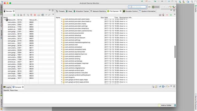Click the Pin Console icon
197x111 pixels.
pyautogui.click(x=160, y=87)
